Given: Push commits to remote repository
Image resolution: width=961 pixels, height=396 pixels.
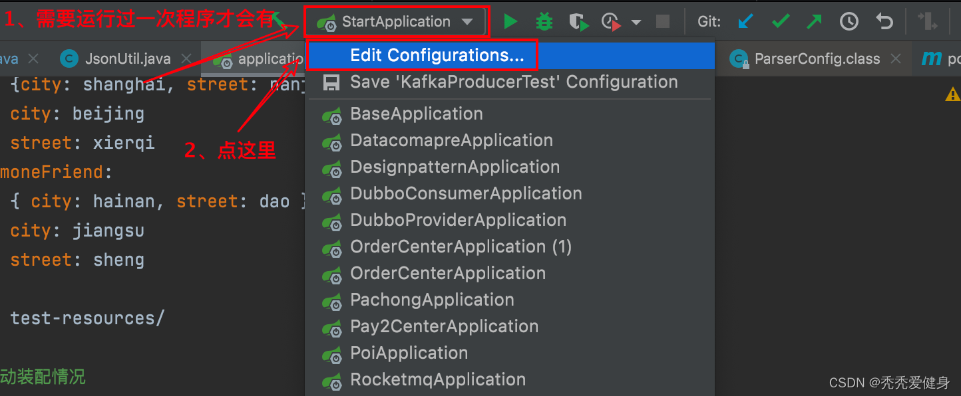Looking at the screenshot, I should 813,21.
